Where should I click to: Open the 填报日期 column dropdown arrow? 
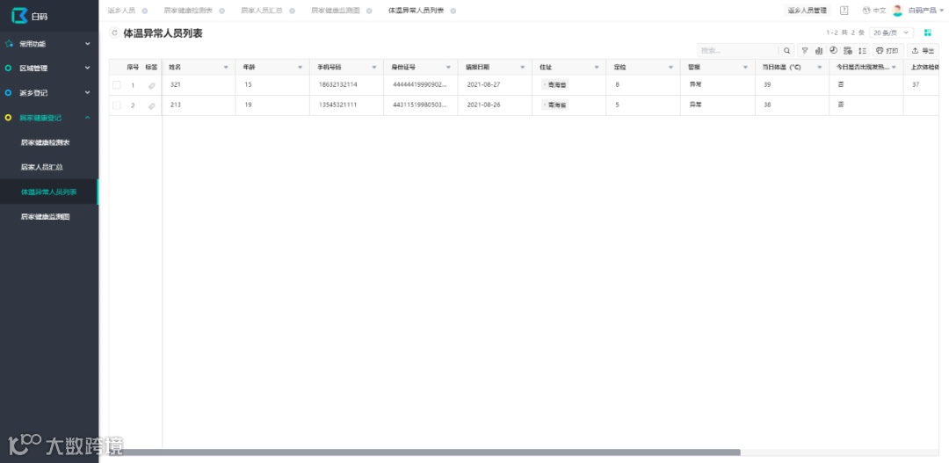[x=522, y=67]
